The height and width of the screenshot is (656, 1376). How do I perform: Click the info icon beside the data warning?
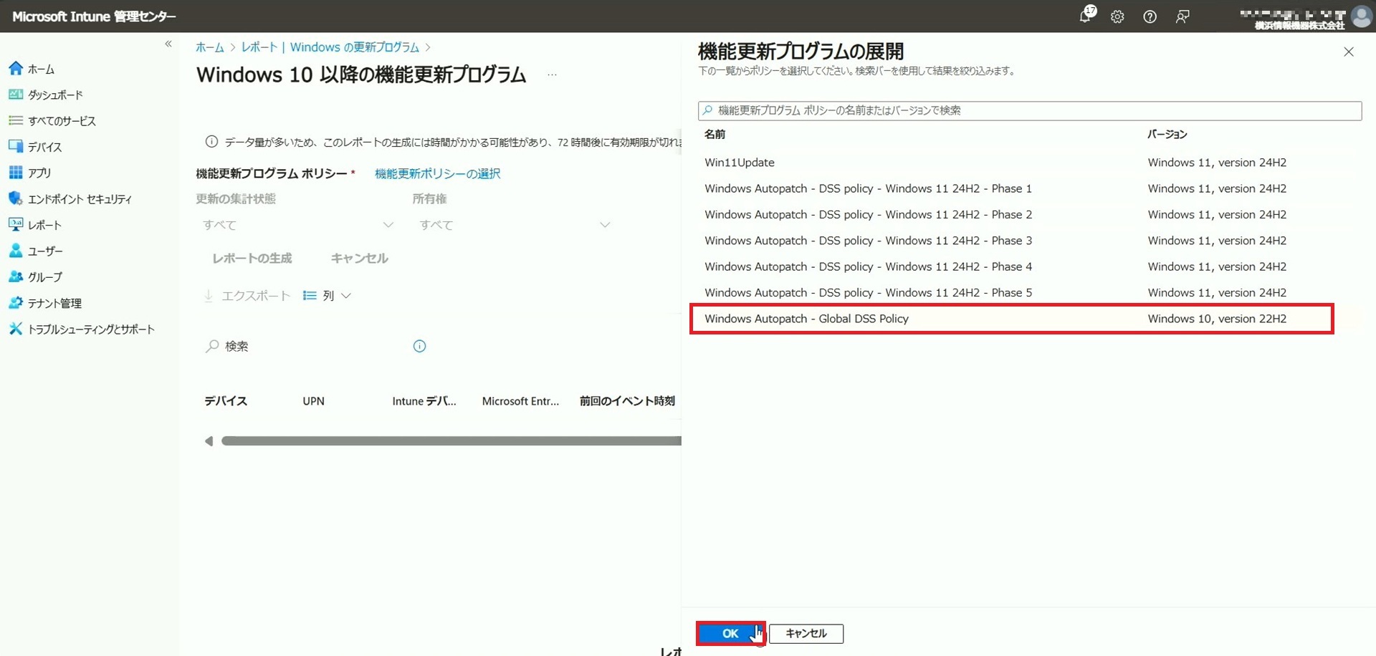[x=211, y=142]
